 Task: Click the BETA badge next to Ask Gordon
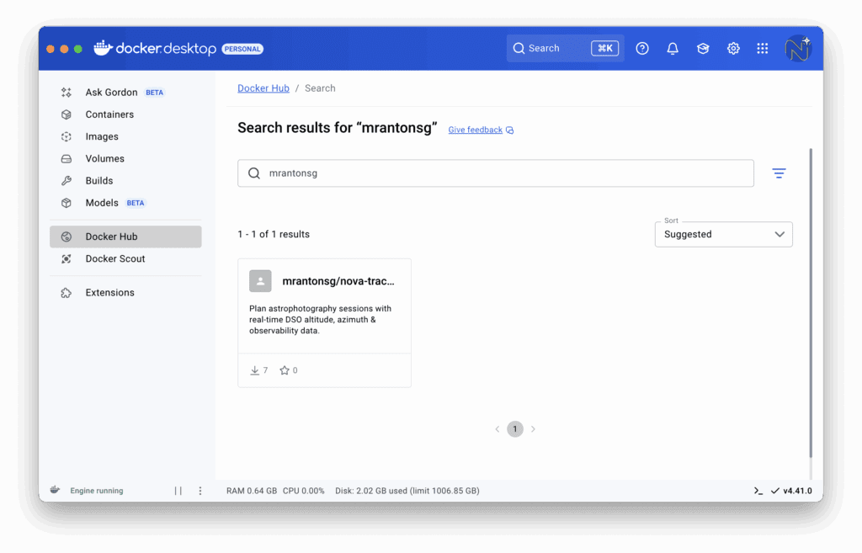click(155, 93)
